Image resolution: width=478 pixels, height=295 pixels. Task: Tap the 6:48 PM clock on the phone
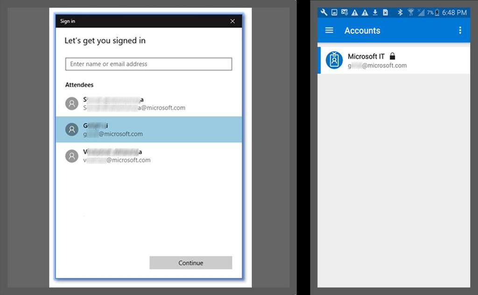[x=455, y=13]
